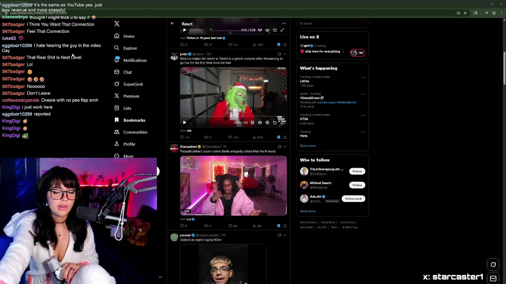Open yoxic's profile avatar
Image resolution: width=506 pixels, height=284 pixels.
[x=174, y=56]
